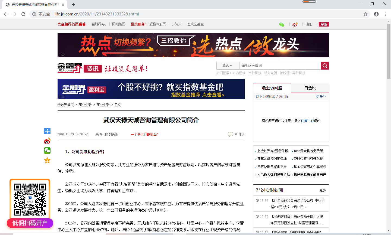Click hot search term 格力电器
391x235 pixels.
click(270, 73)
